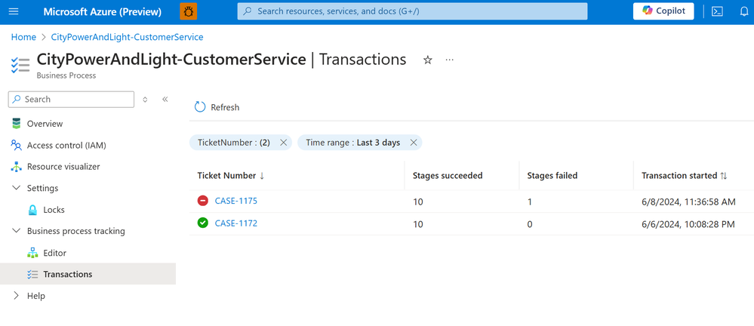Select Stages succeeded value for CASE-1175
Screen dimensions: 754x326
pos(418,202)
